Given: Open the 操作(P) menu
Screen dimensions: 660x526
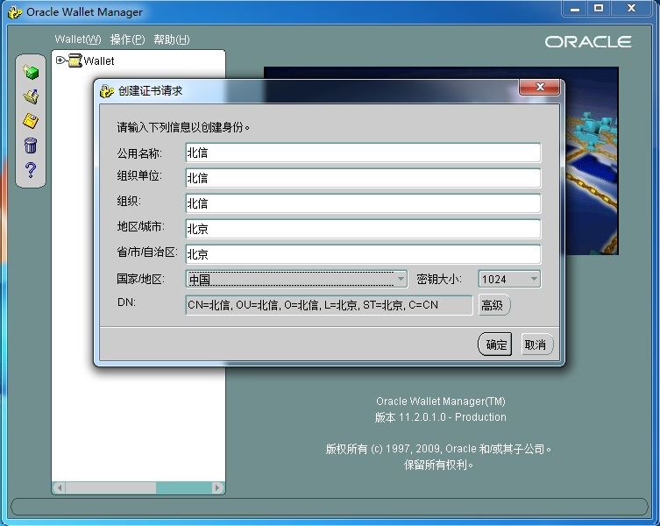Looking at the screenshot, I should pos(128,39).
